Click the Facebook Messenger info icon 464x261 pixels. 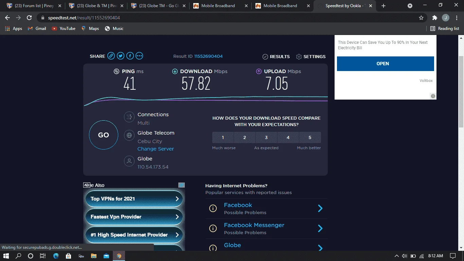pyautogui.click(x=213, y=228)
